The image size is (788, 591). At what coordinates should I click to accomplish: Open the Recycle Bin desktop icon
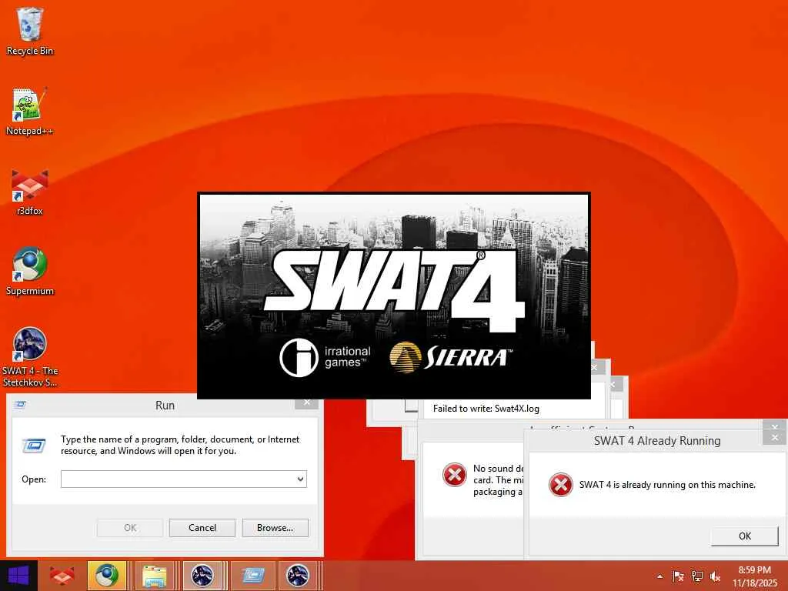point(30,31)
